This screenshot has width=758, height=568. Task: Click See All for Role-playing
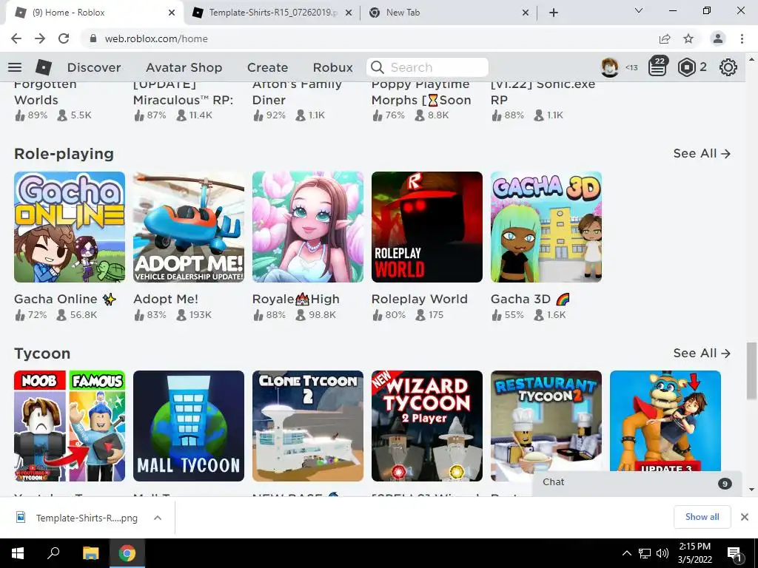coord(702,153)
